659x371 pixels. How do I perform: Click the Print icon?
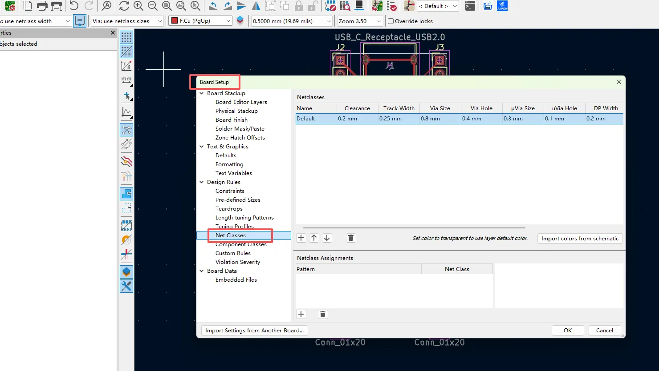[42, 6]
